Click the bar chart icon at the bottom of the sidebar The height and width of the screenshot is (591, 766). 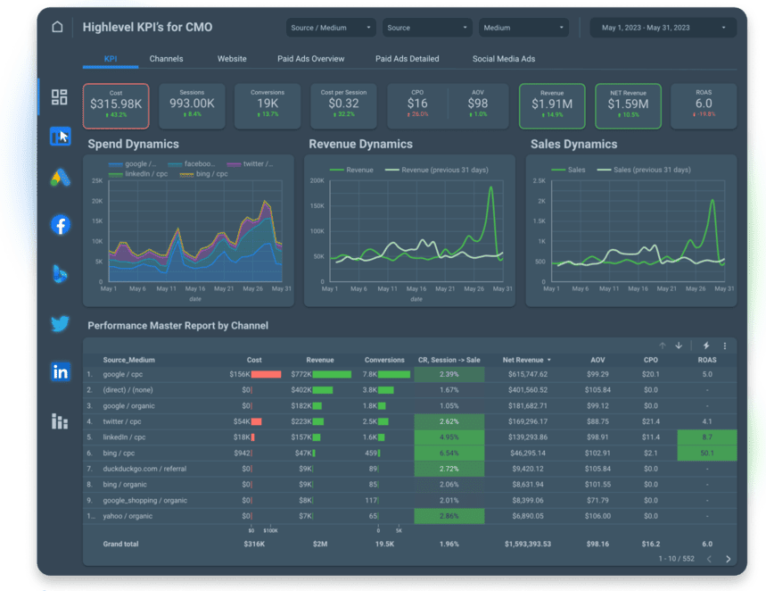click(x=60, y=420)
